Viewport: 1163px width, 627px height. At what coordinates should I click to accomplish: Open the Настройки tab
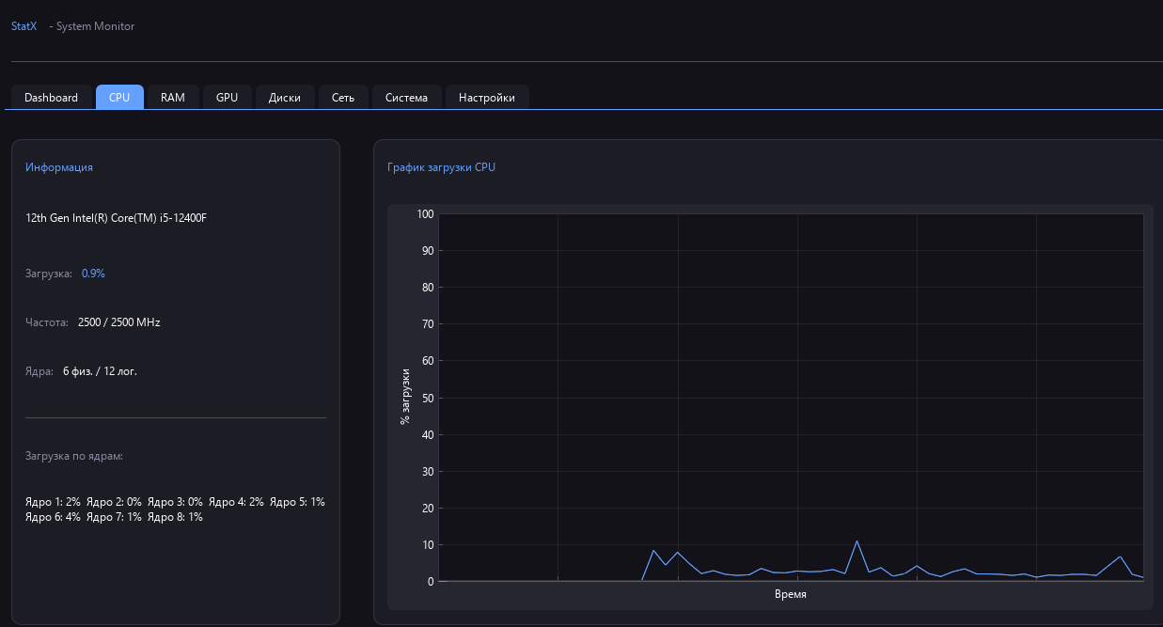pyautogui.click(x=487, y=97)
